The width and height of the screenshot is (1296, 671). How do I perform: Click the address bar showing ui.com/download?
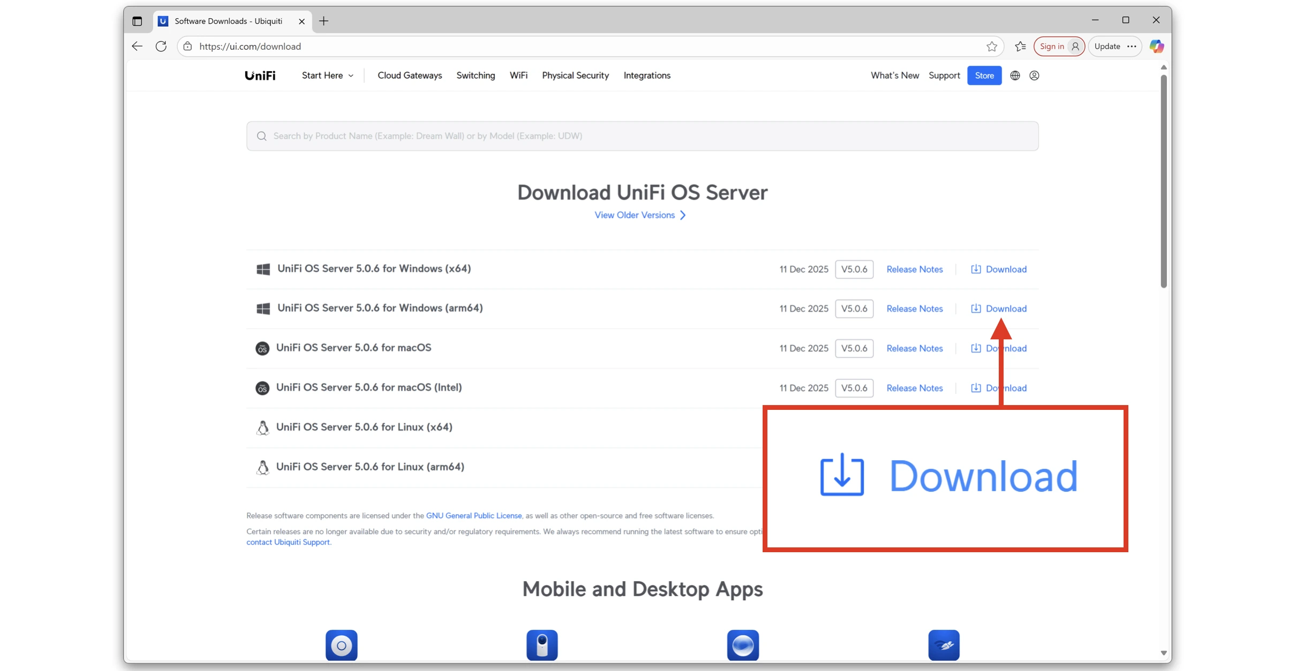click(589, 46)
